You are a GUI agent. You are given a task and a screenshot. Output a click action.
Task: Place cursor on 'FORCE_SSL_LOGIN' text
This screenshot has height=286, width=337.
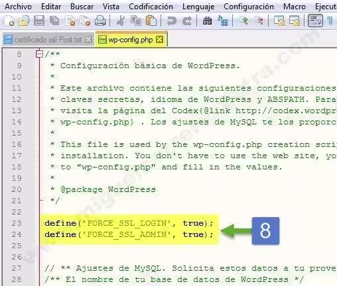[127, 223]
